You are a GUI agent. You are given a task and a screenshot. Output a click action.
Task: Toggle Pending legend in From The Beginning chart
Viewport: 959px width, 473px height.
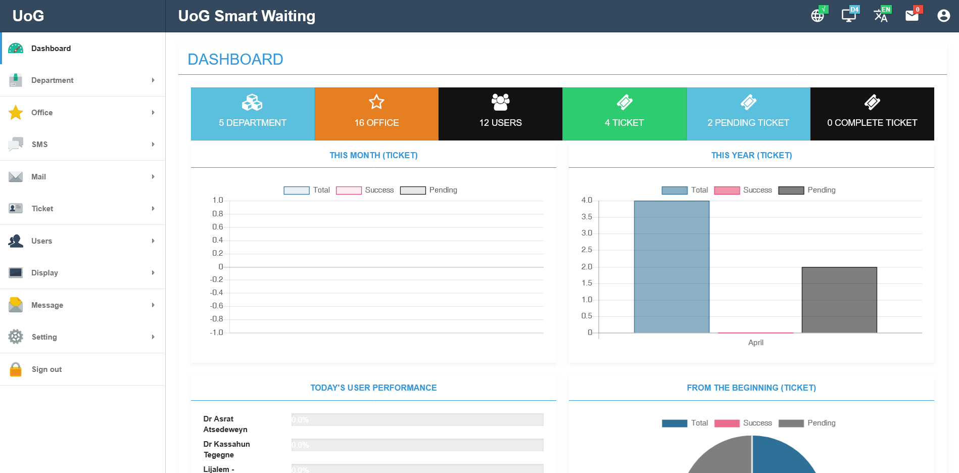(807, 423)
